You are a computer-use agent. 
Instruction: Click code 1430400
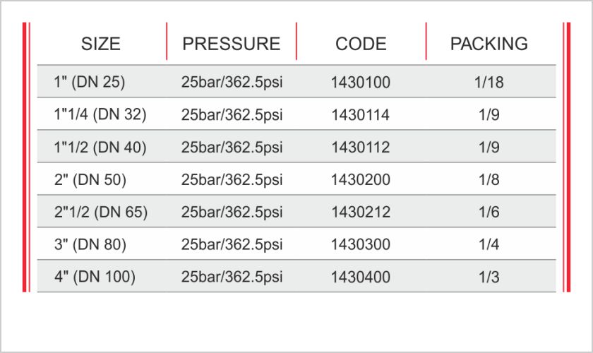[361, 277]
